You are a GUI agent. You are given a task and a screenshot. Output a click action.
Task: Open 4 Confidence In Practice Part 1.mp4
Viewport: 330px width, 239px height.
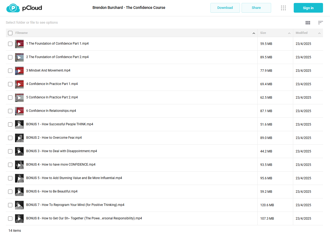tap(52, 84)
